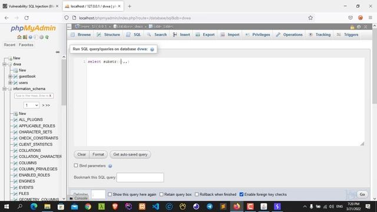
Task: Click the guestbook table icon in tree
Action: point(15,77)
